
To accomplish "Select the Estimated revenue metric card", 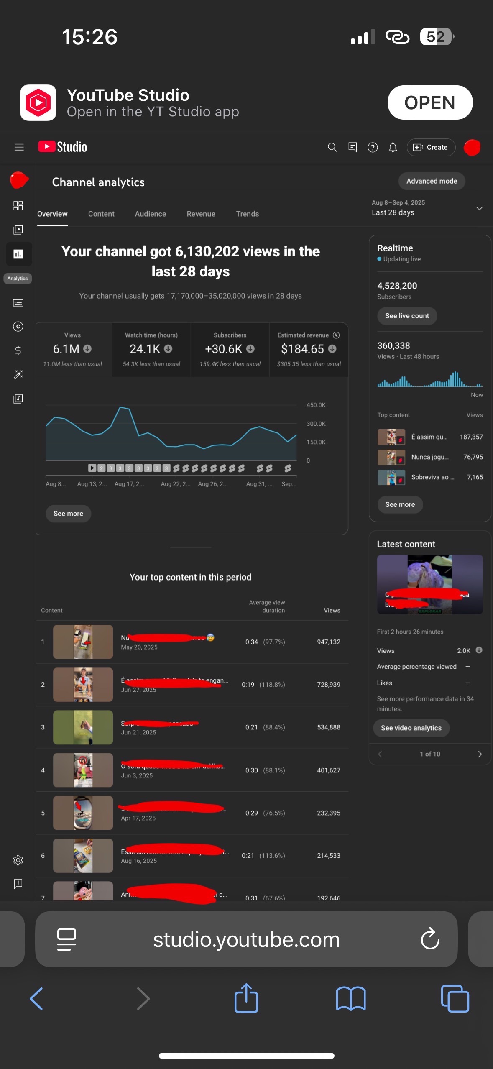I will point(309,350).
